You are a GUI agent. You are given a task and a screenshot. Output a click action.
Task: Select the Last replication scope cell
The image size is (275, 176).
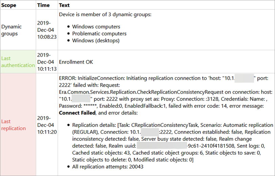18,125
